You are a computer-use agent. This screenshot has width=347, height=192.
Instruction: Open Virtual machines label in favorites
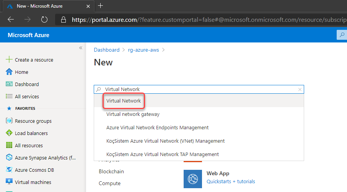(33, 182)
